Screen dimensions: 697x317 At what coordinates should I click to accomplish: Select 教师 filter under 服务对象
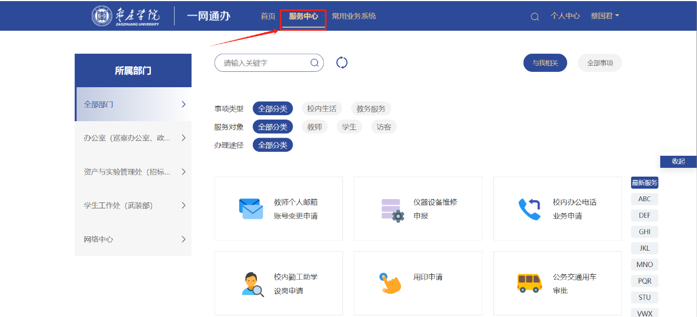(x=314, y=127)
